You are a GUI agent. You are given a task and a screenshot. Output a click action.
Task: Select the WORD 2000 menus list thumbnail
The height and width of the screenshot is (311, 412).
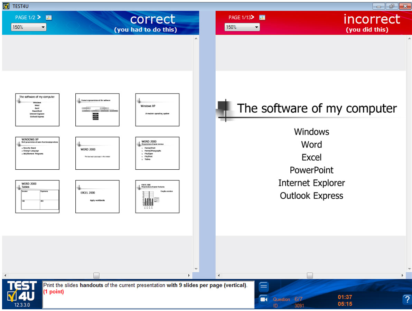(x=157, y=153)
